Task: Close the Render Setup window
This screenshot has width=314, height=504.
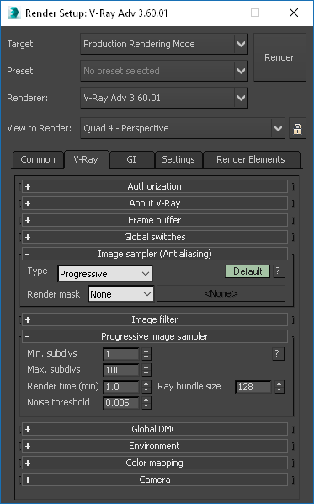Action: (x=294, y=13)
